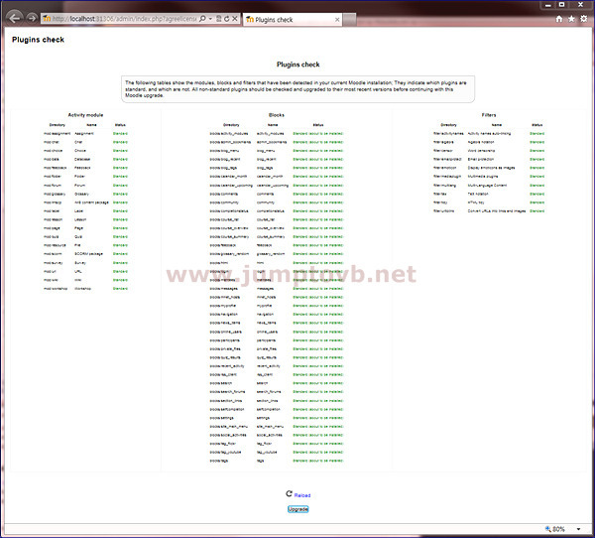Click the Blocks table heading

coord(277,115)
